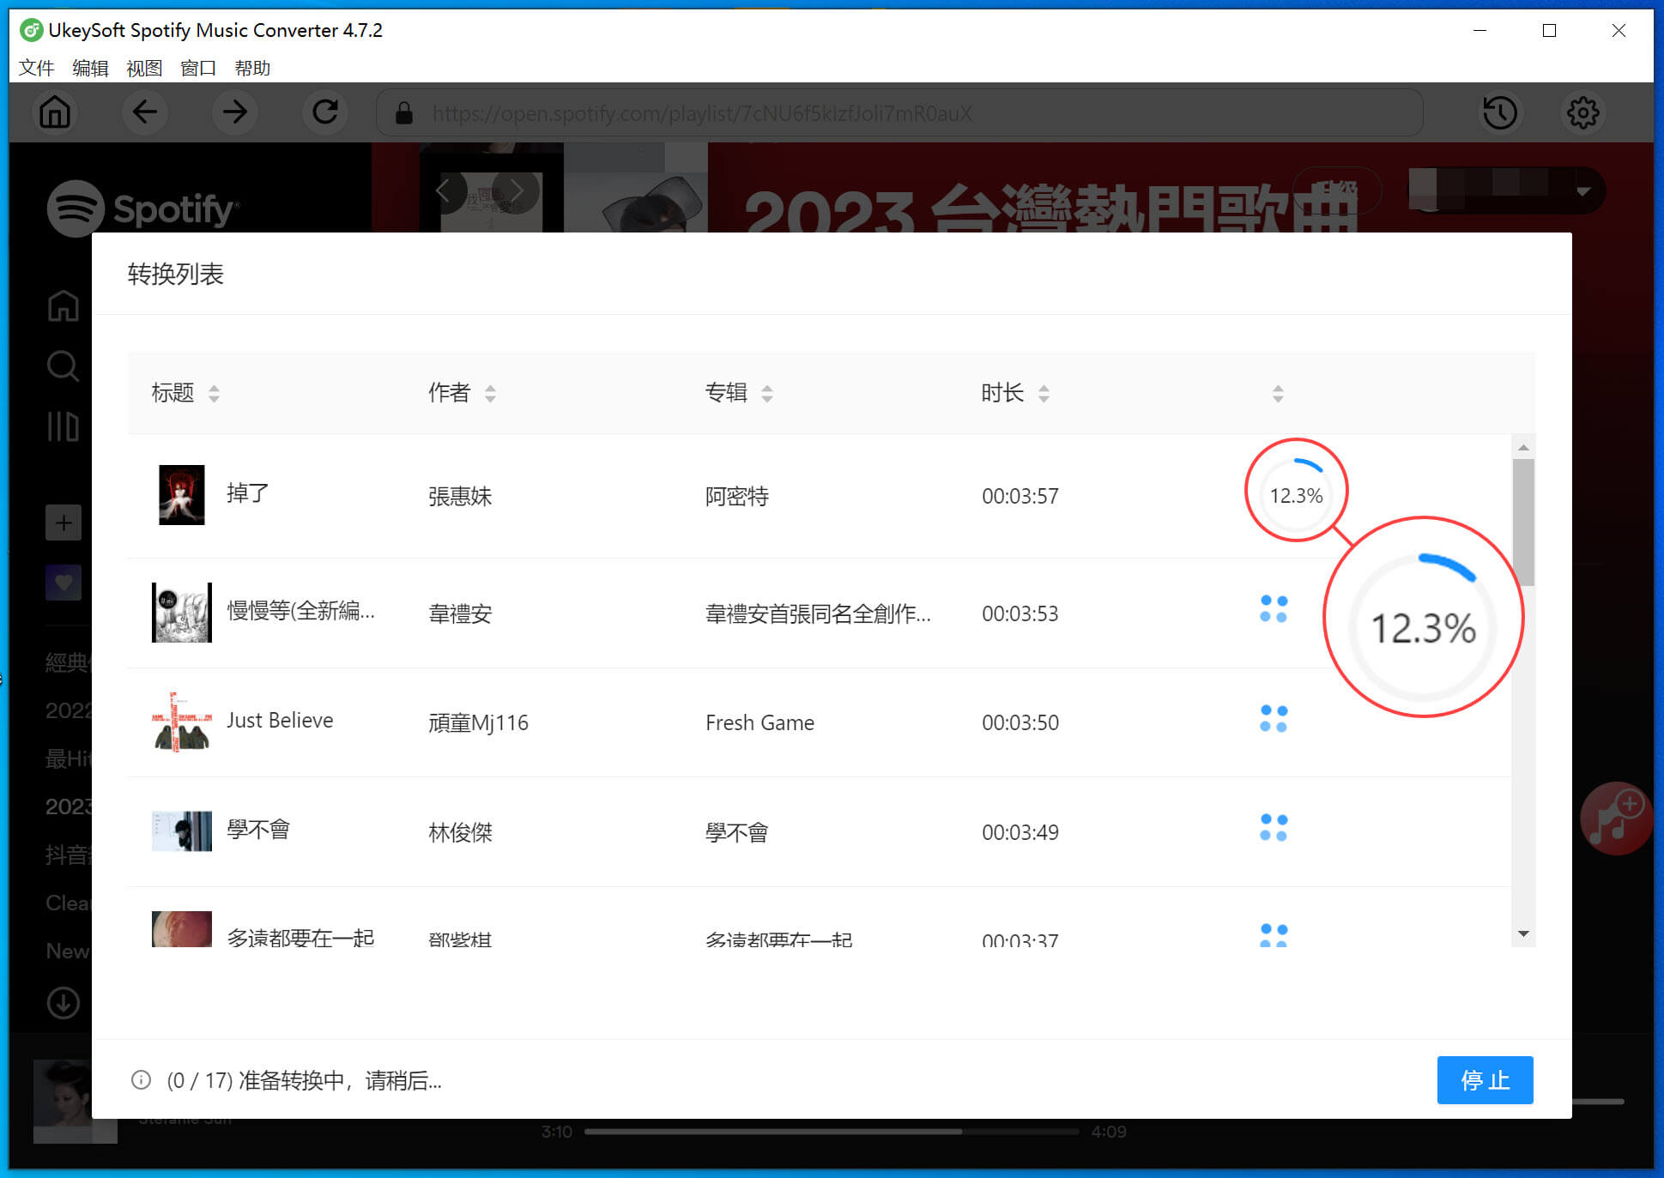
Task: Click the red add-music floating button
Action: (1616, 818)
